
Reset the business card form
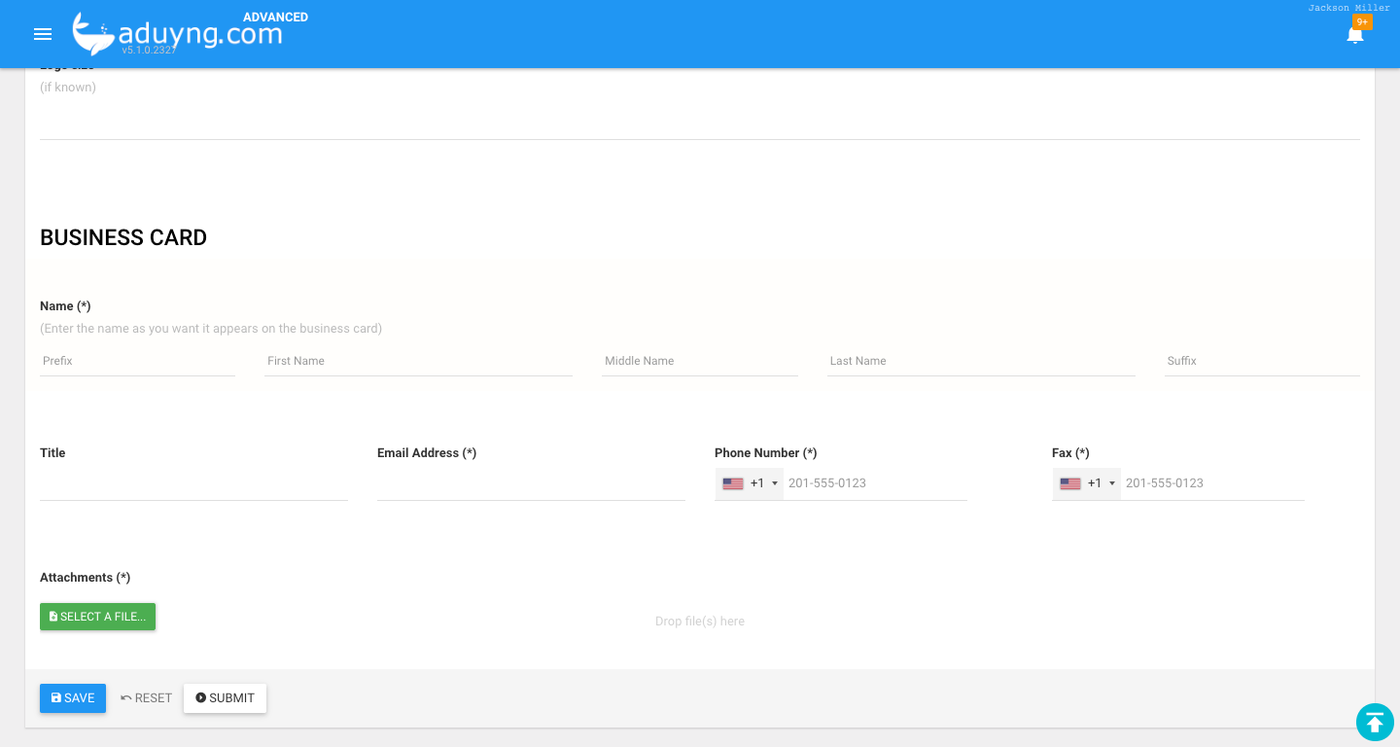[x=146, y=697]
